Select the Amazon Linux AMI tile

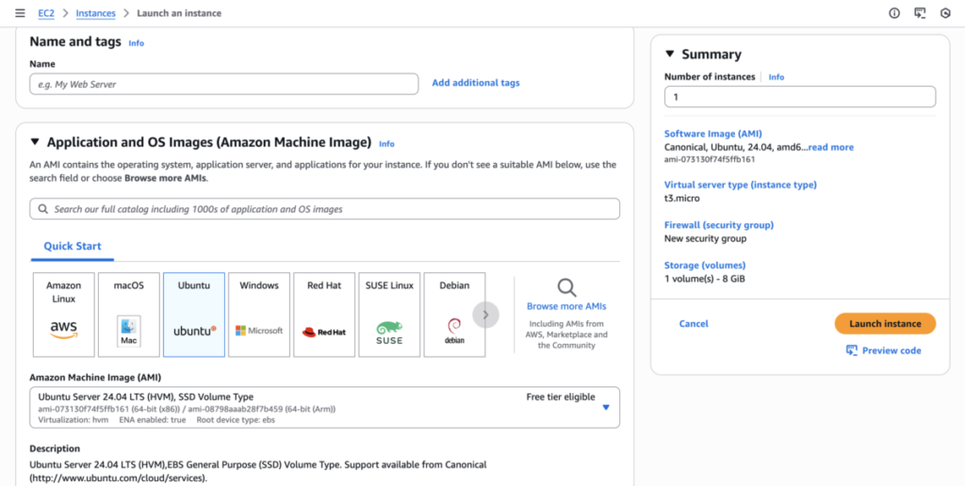pos(64,315)
